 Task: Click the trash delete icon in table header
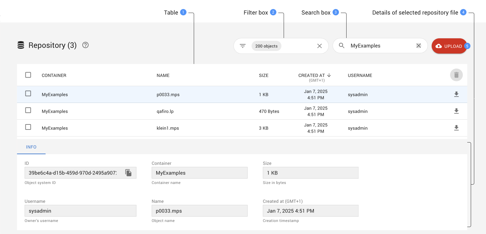pos(456,75)
